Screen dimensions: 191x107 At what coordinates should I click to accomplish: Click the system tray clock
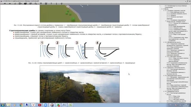(x=186, y=105)
